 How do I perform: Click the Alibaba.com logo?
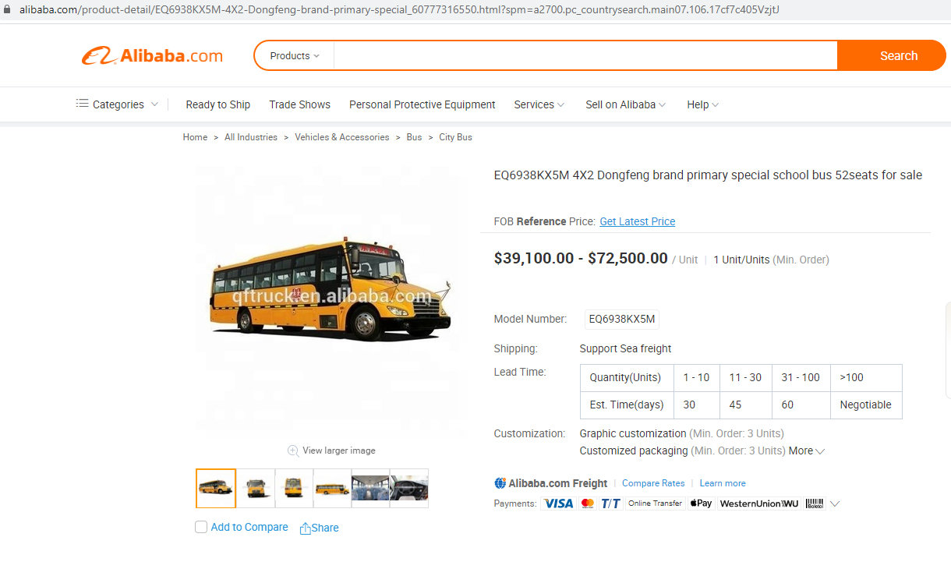tap(152, 56)
